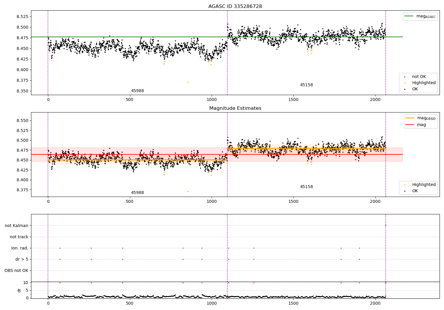The height and width of the screenshot is (310, 444).
Task: Click the '5' tick on dr axis
Action: [x=27, y=290]
